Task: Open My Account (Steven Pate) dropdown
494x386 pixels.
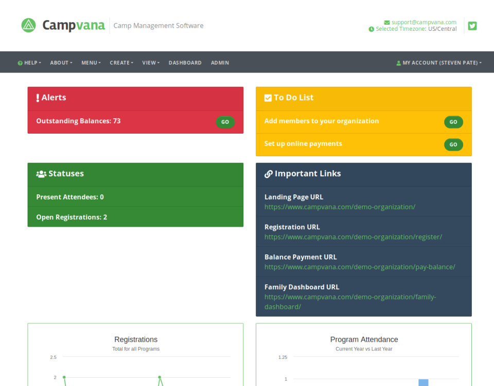Action: (x=439, y=63)
